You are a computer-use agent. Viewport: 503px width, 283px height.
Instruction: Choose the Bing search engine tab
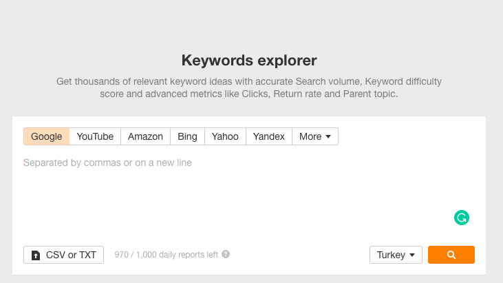187,136
